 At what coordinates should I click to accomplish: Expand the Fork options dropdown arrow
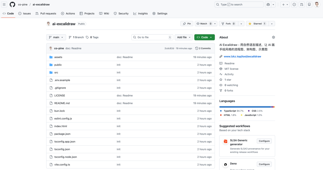241,24
